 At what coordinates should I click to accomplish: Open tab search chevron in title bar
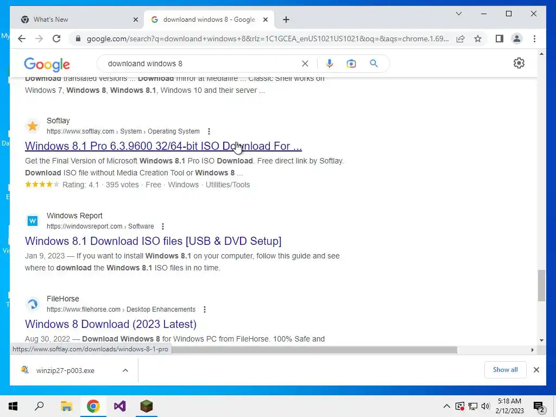[459, 14]
